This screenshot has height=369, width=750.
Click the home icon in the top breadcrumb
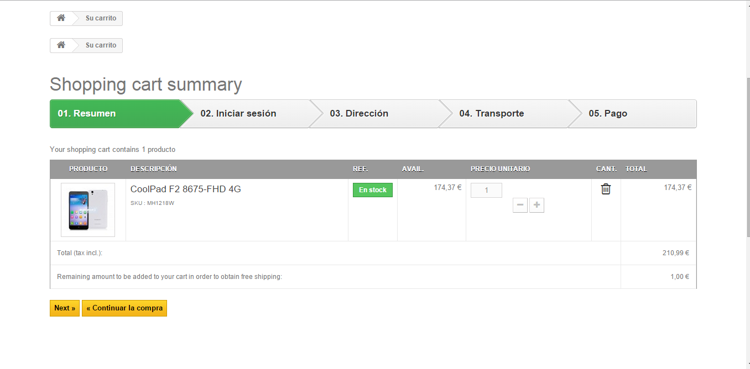tap(61, 18)
